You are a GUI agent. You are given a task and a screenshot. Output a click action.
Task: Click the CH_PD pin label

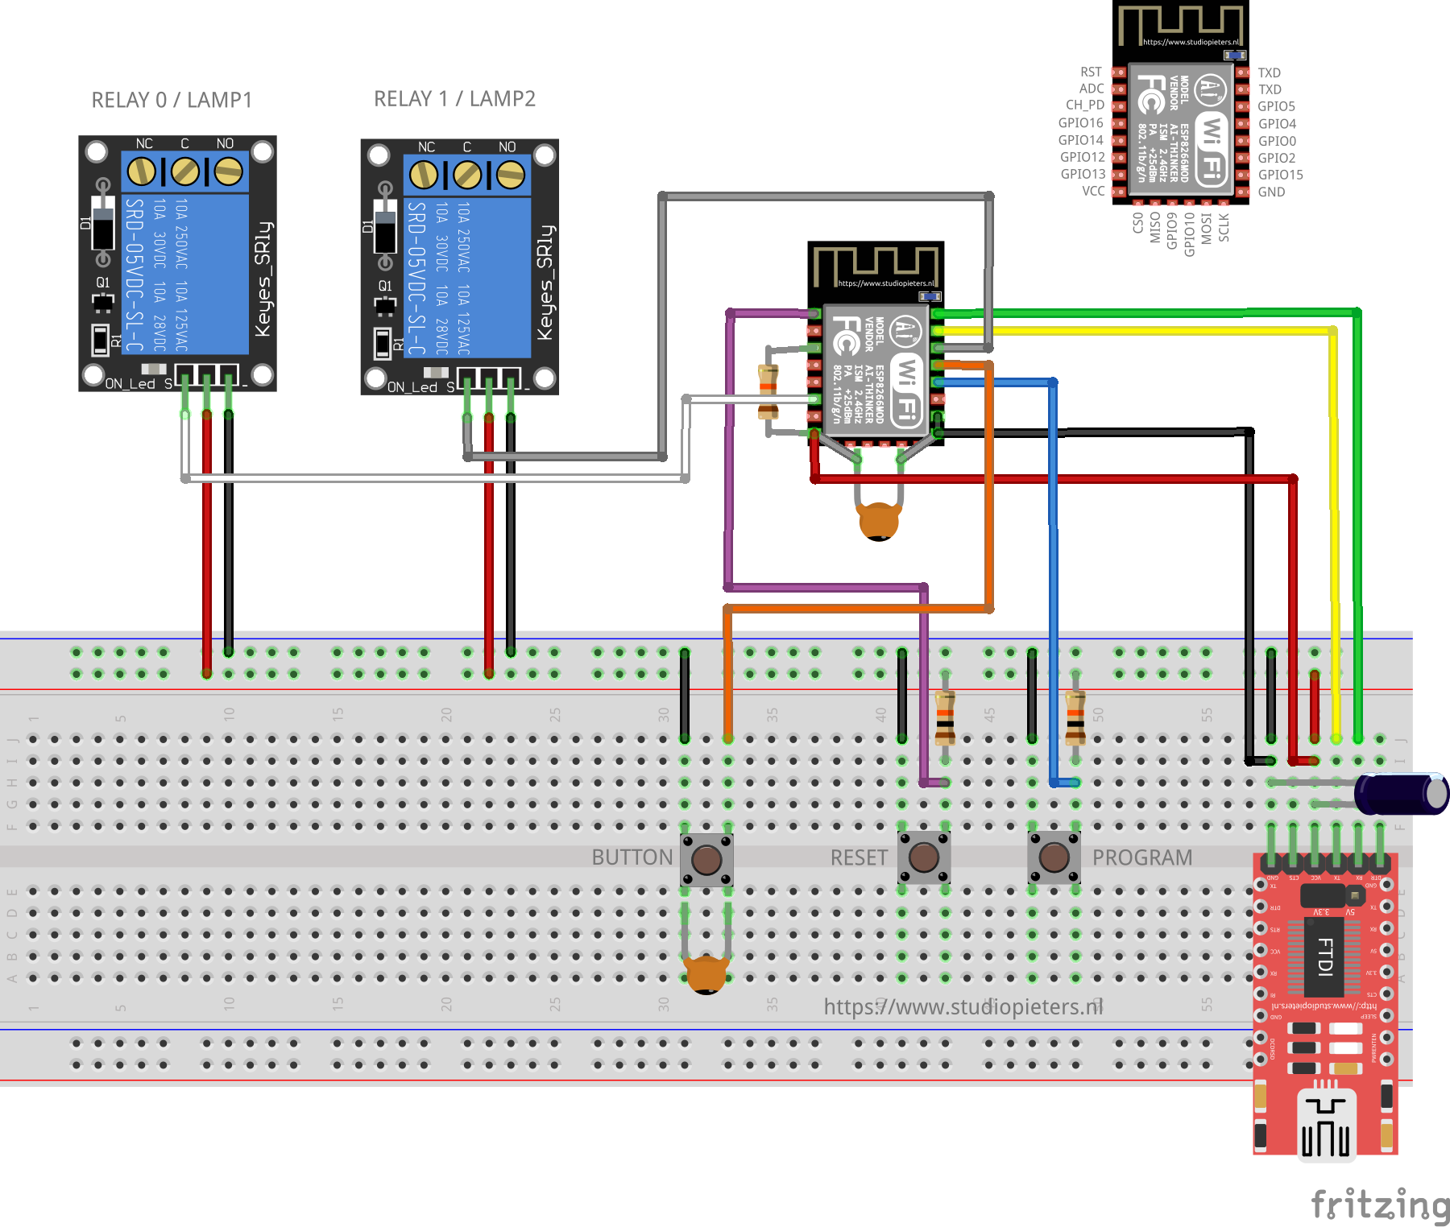click(x=1084, y=105)
